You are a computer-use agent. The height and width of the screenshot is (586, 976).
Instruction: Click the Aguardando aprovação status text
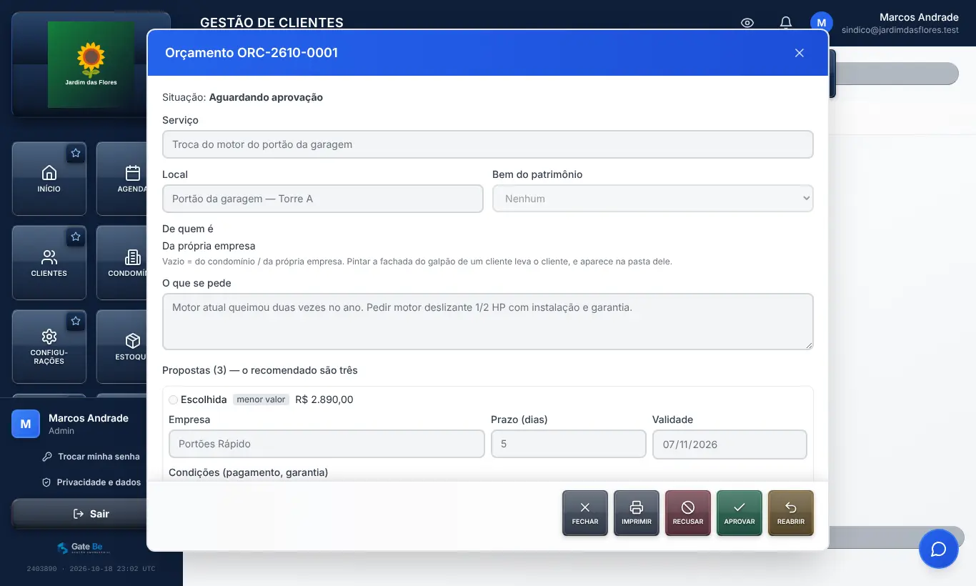pyautogui.click(x=266, y=97)
